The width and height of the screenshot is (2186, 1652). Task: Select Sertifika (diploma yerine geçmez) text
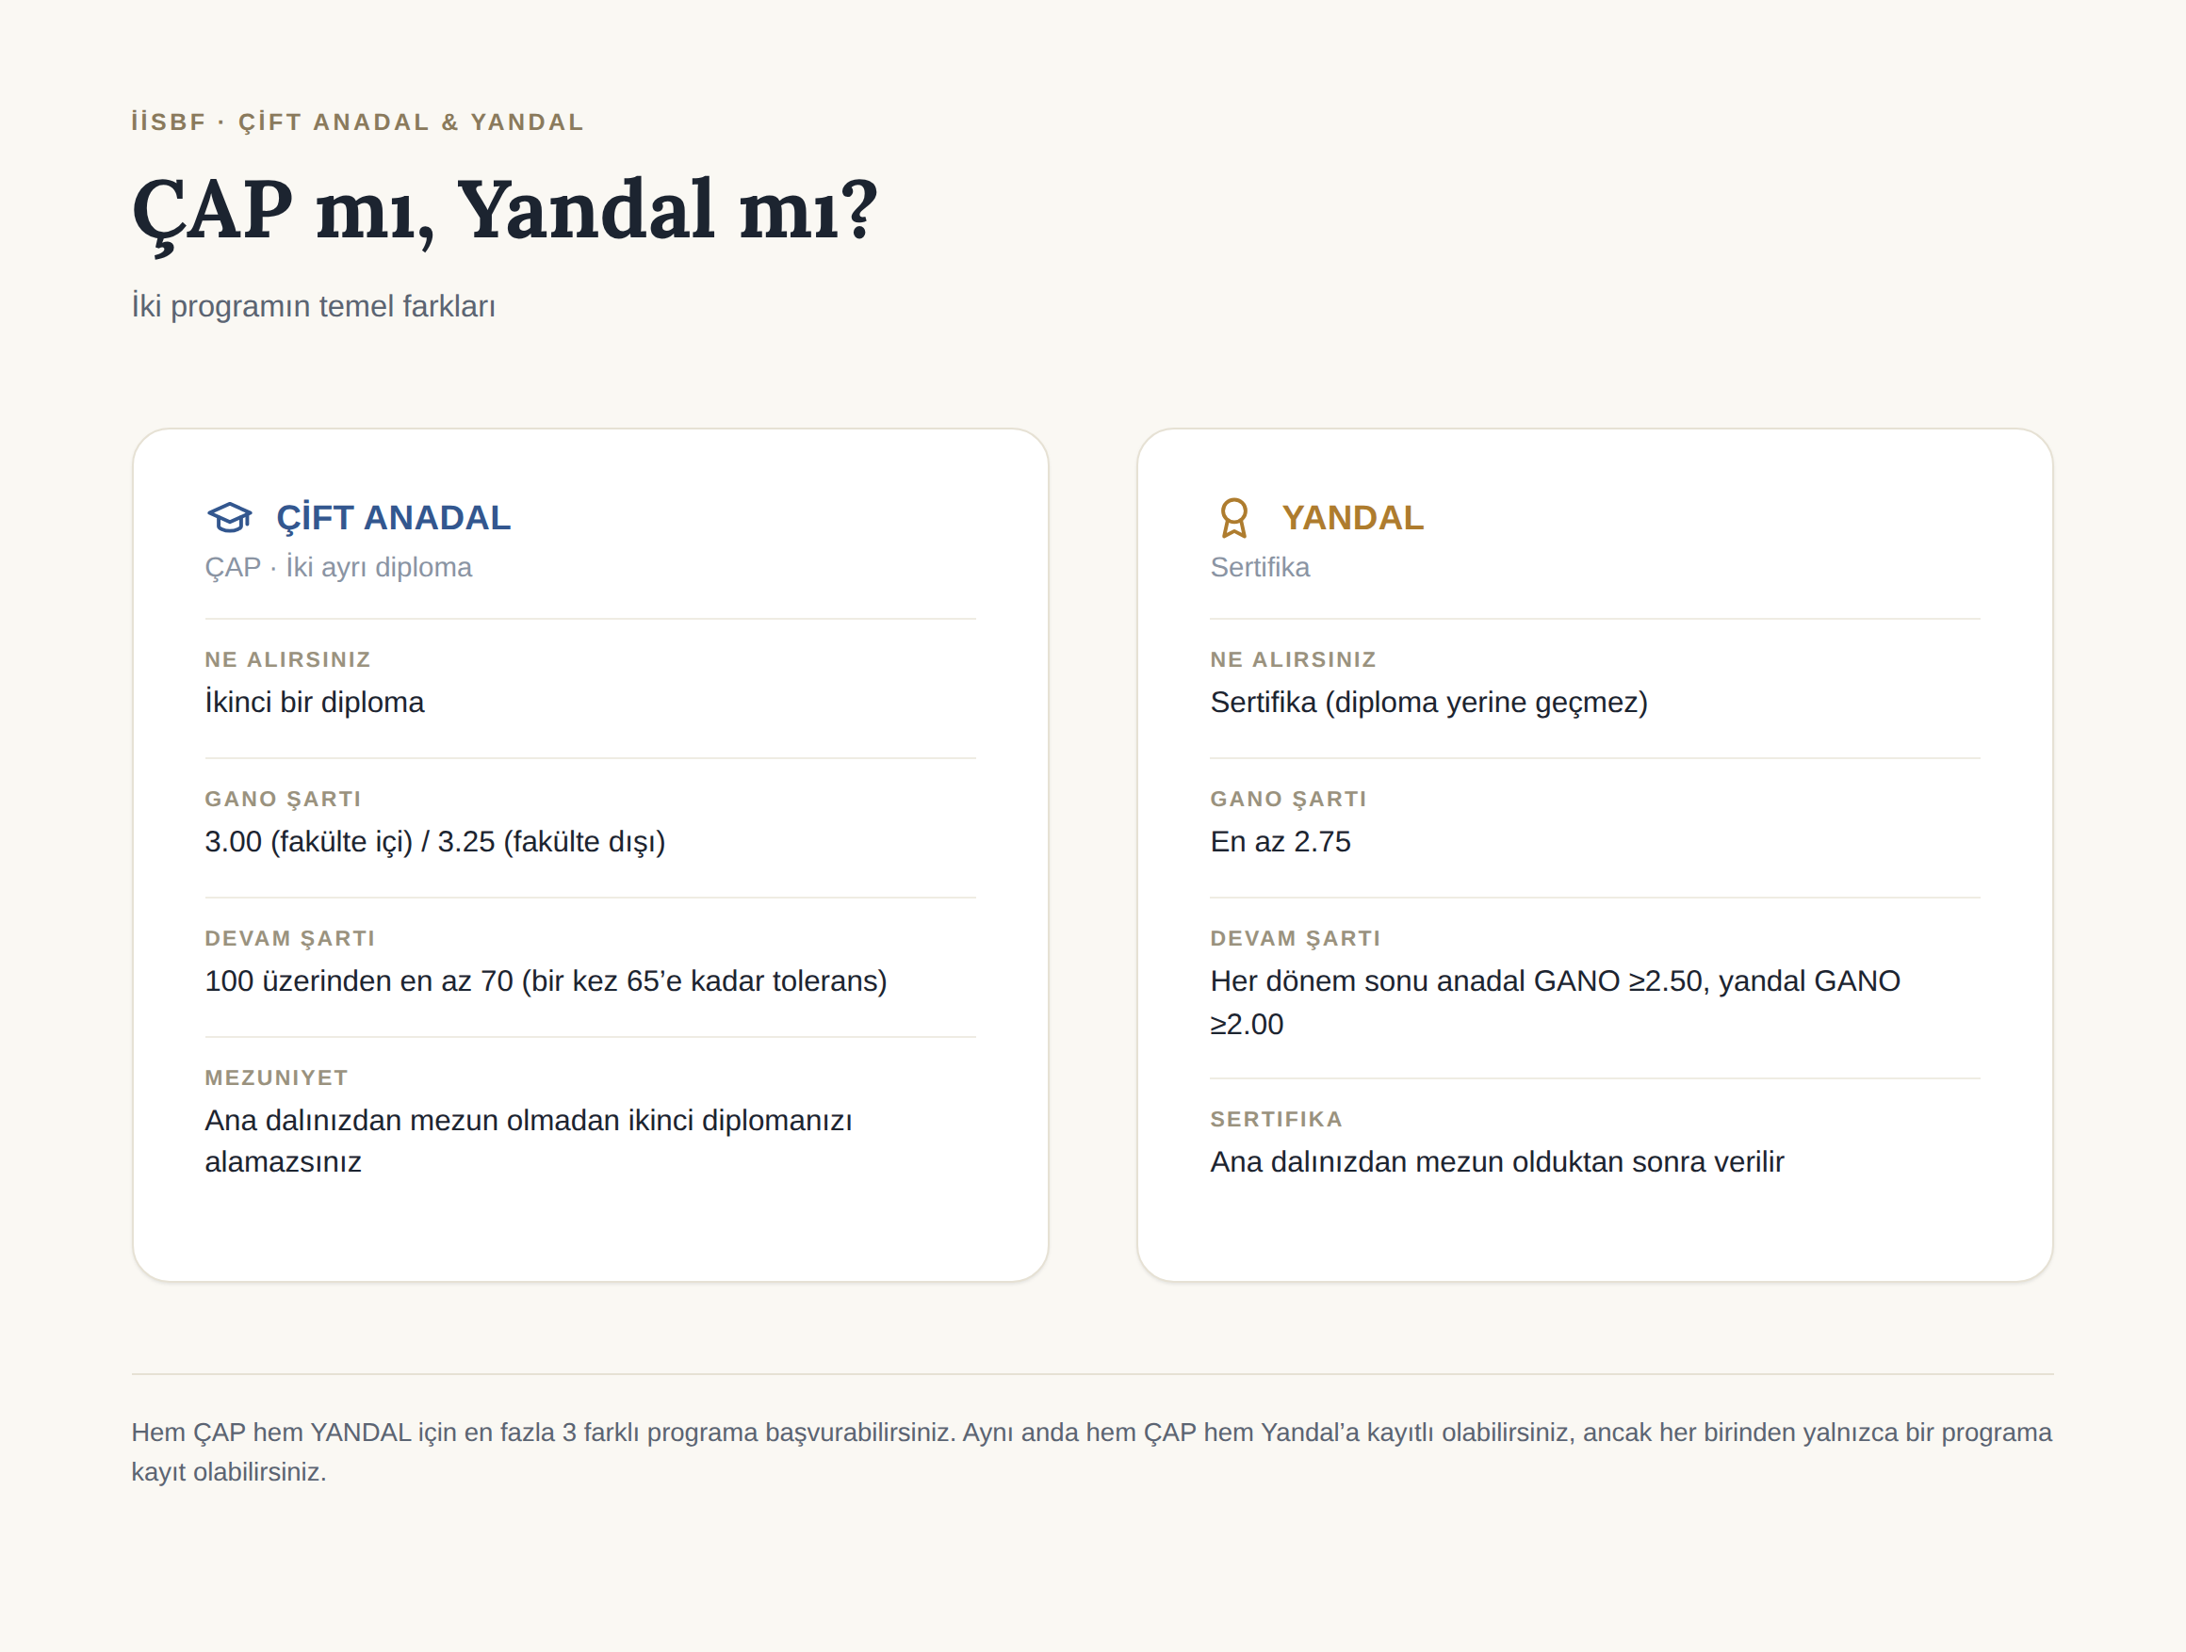[x=1429, y=703]
